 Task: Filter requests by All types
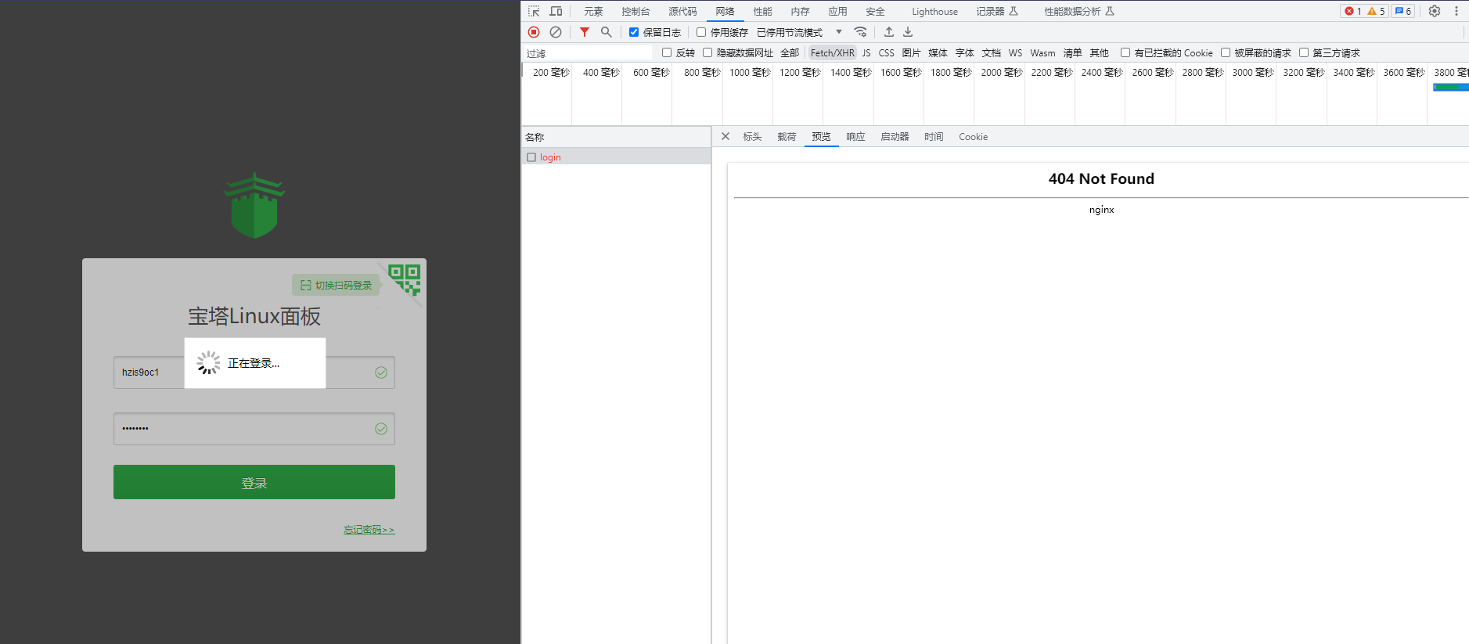pos(790,52)
